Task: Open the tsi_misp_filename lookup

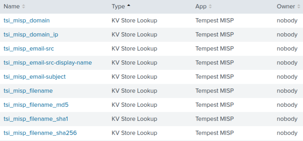Action: point(28,91)
